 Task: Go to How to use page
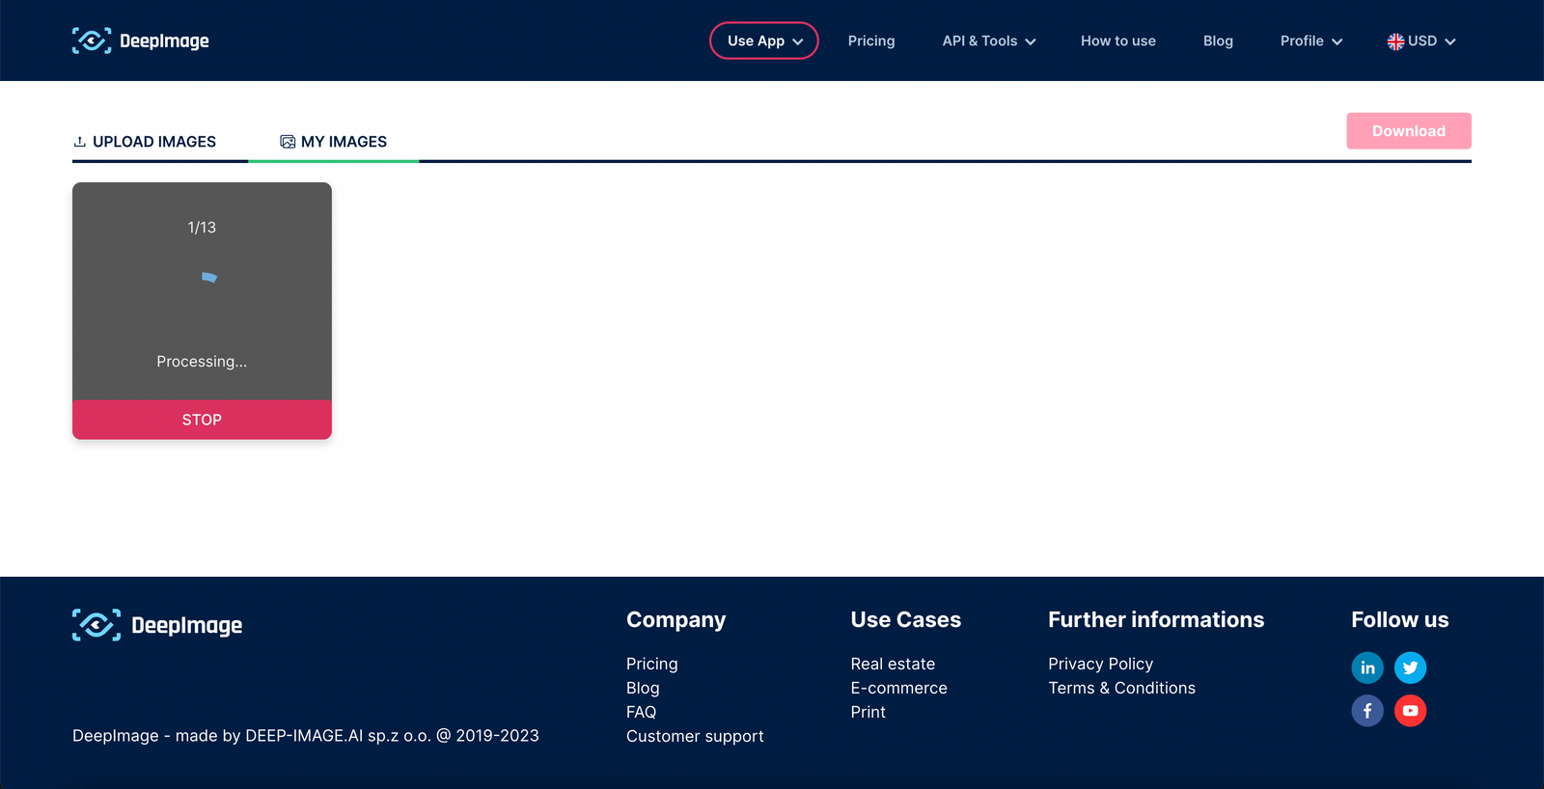coord(1117,41)
